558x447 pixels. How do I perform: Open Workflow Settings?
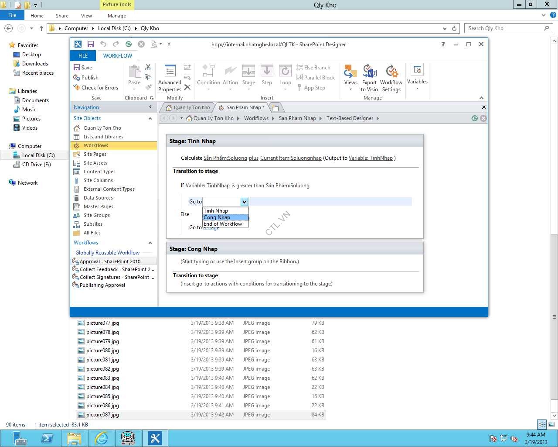[391, 78]
